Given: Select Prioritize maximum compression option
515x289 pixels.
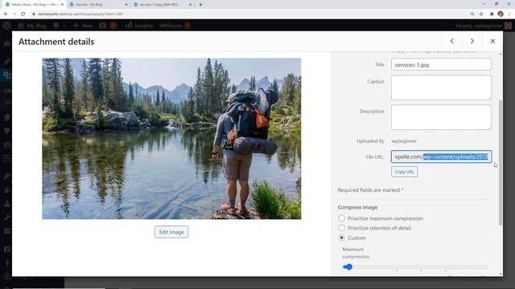Looking at the screenshot, I should (x=341, y=218).
